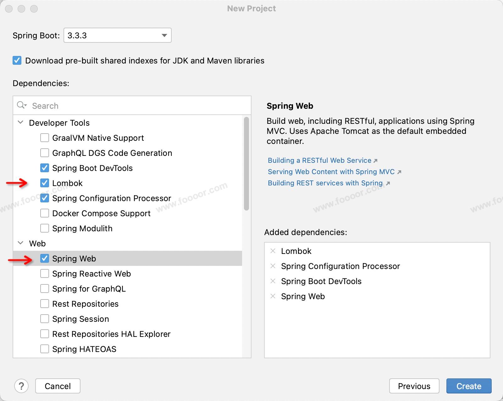Toggle download pre-built shared indexes checkbox
This screenshot has width=503, height=401.
point(17,60)
